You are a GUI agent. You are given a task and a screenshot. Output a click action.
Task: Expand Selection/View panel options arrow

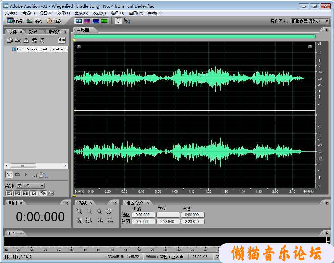tap(327, 203)
